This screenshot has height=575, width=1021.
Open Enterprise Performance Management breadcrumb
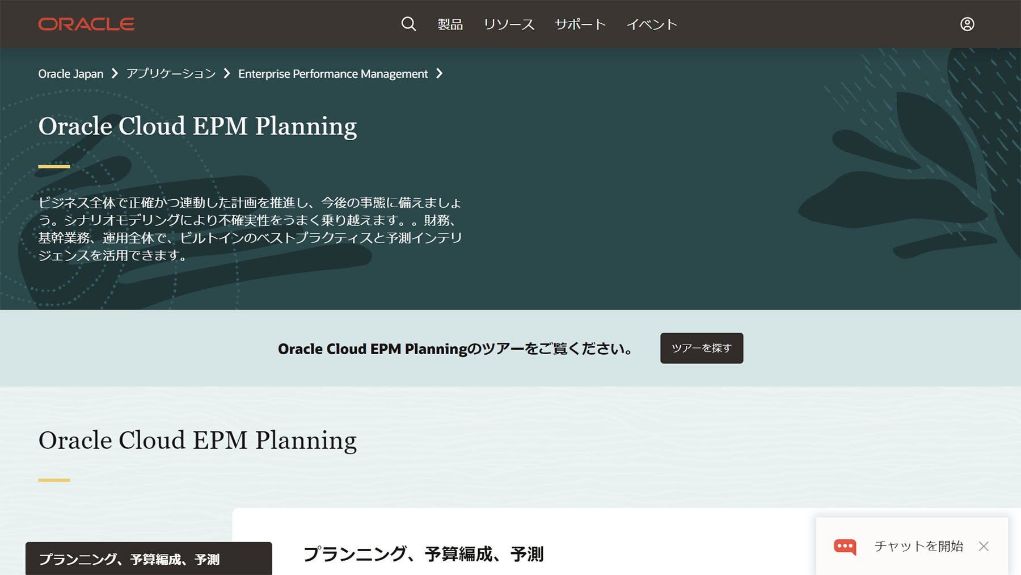(x=333, y=74)
